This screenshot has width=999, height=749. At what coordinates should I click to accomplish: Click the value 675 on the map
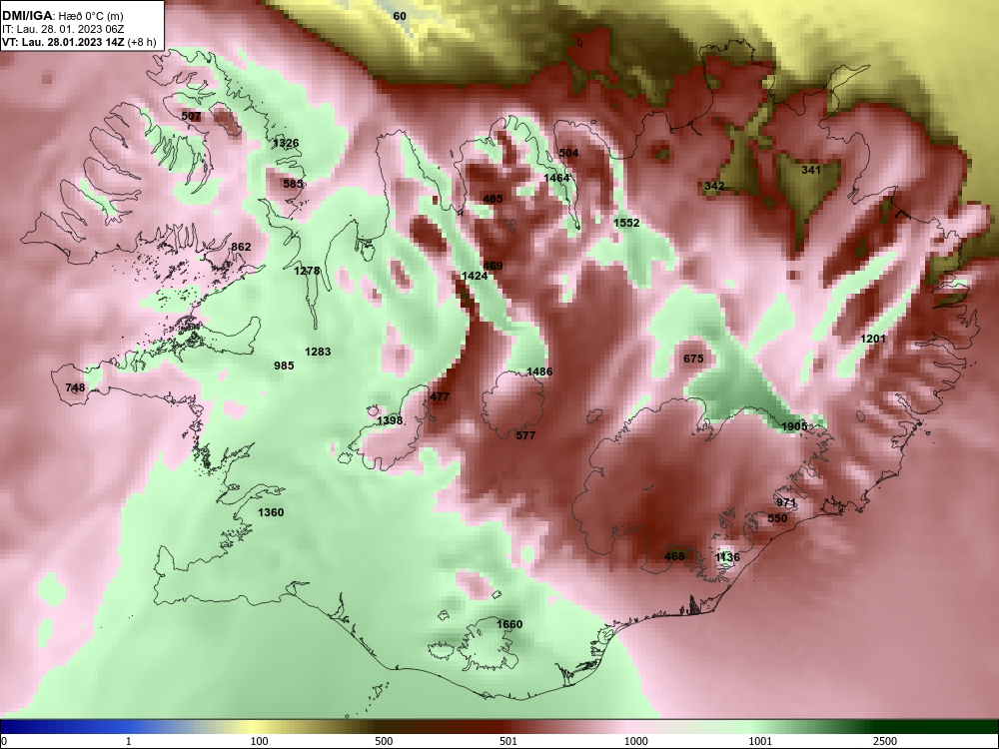pyautogui.click(x=694, y=360)
